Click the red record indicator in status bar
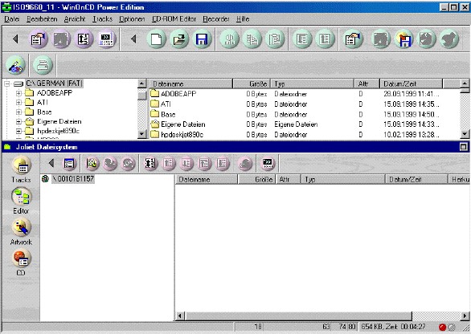 click(442, 327)
